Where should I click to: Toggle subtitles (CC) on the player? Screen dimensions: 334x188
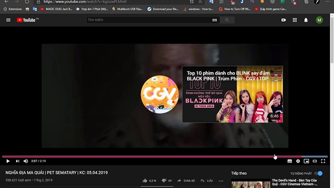coord(289,161)
